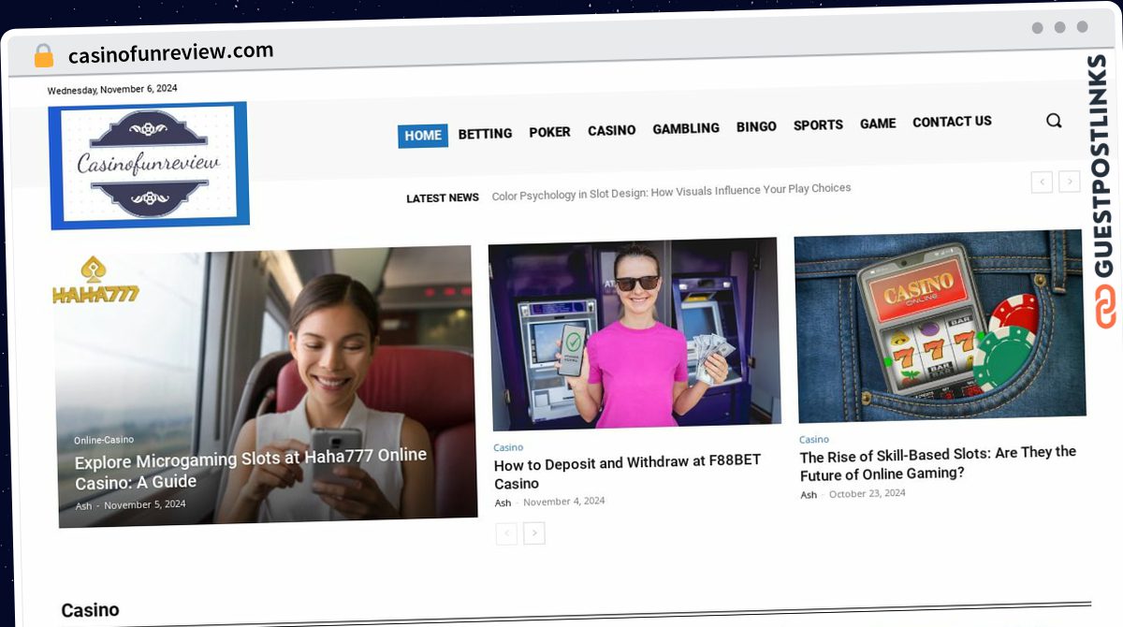Viewport: 1123px width, 627px height.
Task: Click author Ash on Skill-Based Slots article
Action: click(809, 495)
